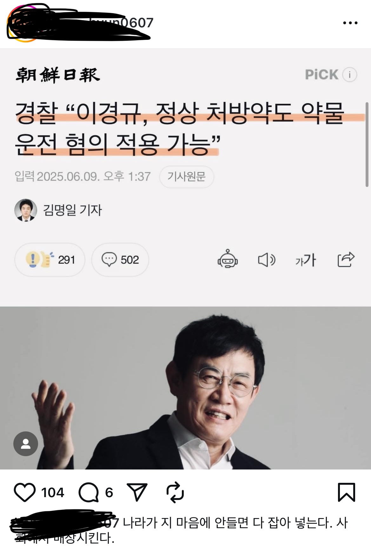Tap the 291 reactions button
Image resolution: width=371 pixels, height=546 pixels.
(x=50, y=260)
